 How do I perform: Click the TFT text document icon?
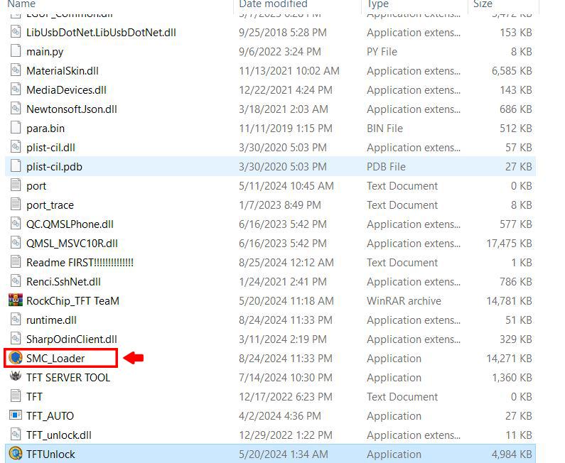[x=16, y=396]
